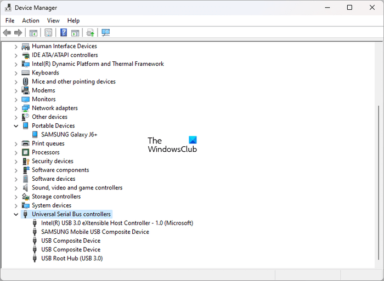
Task: Select the Security devices label
Action: point(53,161)
